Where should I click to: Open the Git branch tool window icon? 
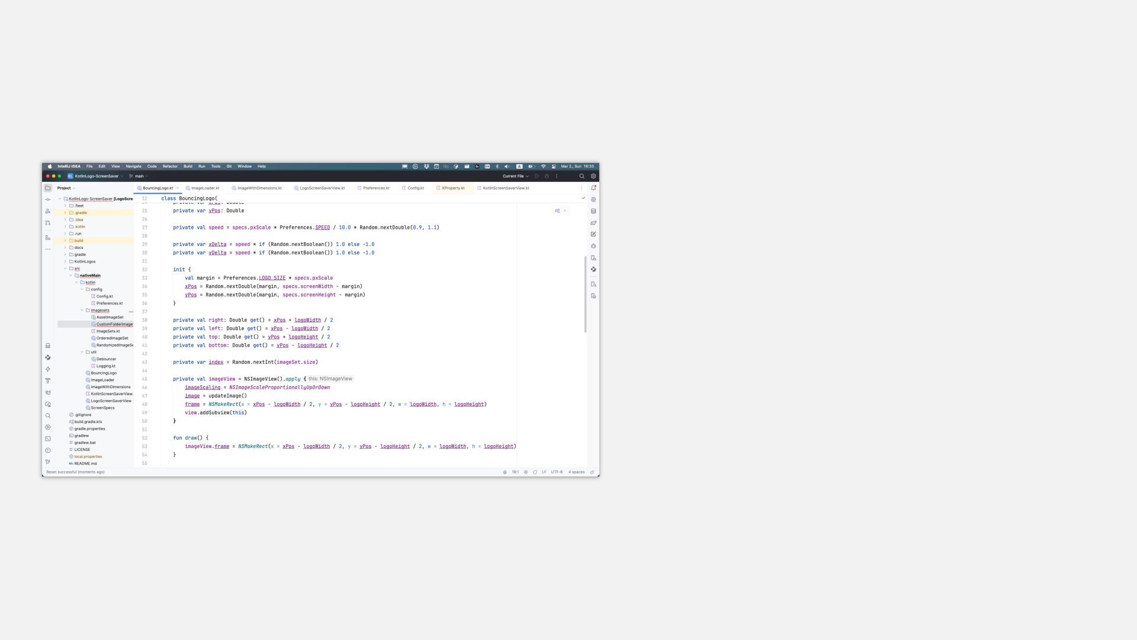click(48, 462)
